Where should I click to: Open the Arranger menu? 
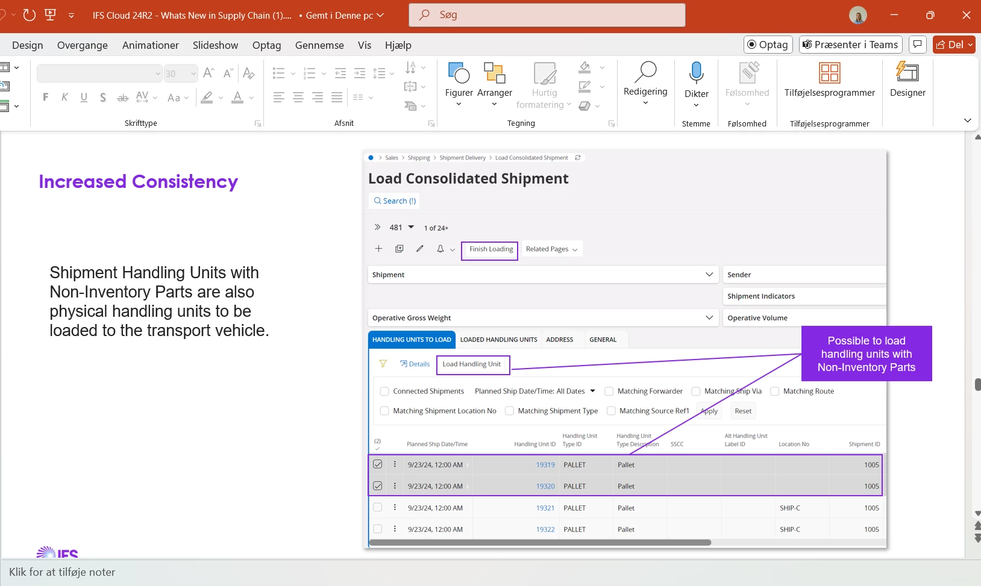(495, 84)
